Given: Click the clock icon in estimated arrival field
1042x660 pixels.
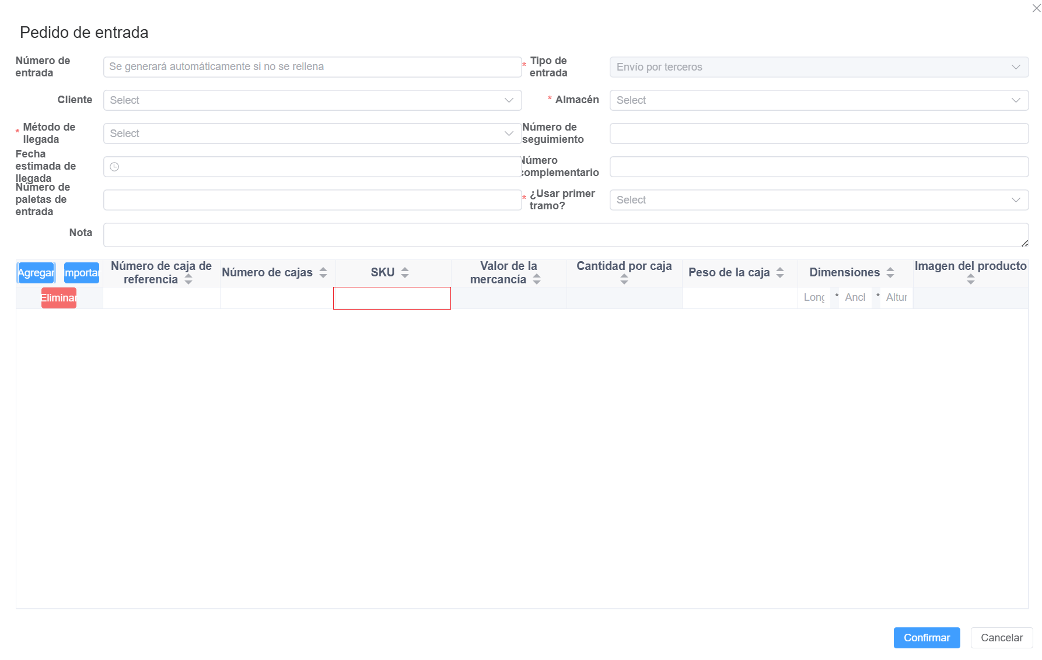Looking at the screenshot, I should click(x=115, y=167).
